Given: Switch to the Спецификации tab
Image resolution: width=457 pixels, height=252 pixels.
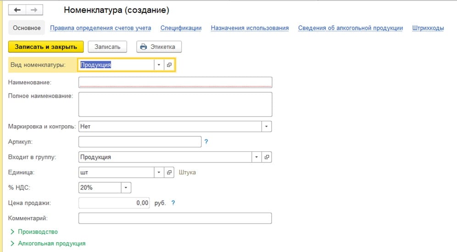Looking at the screenshot, I should coord(181,28).
